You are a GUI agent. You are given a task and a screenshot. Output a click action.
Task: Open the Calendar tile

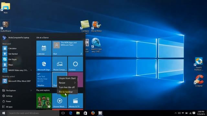tap(44, 48)
